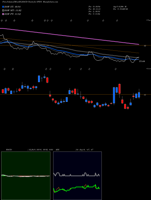Select the 'DOW PT: 11.82' legend label
The width and height of the screenshot is (151, 200).
(12, 14)
